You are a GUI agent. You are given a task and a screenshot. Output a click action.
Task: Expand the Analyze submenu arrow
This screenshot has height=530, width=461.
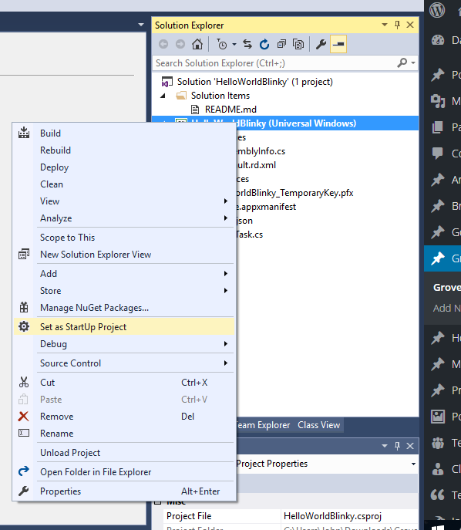tap(226, 218)
